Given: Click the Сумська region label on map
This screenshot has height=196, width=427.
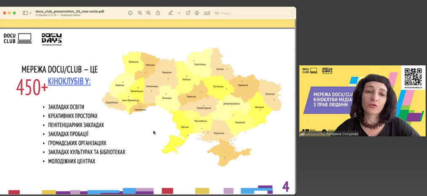Looking at the screenshot, I should (220, 69).
